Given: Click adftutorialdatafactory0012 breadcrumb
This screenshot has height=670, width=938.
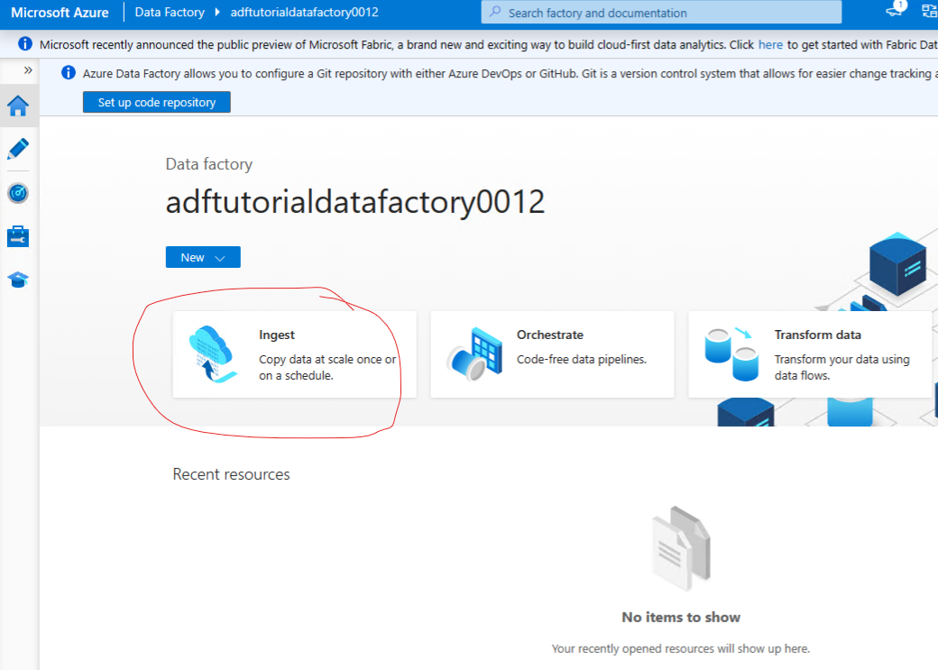Looking at the screenshot, I should (305, 12).
